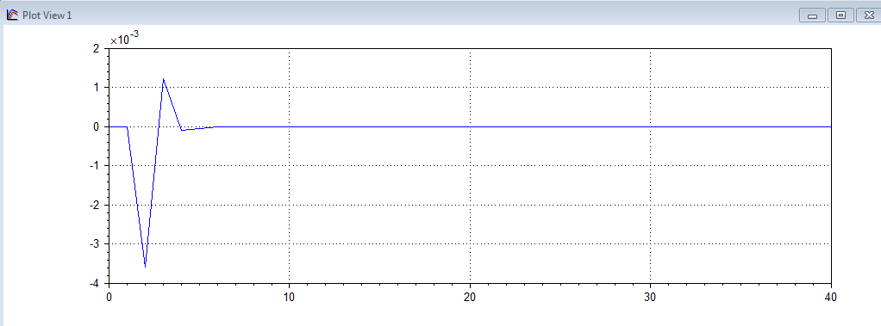The image size is (881, 326).
Task: Click the y-axis label '-2'
Action: (x=95, y=205)
